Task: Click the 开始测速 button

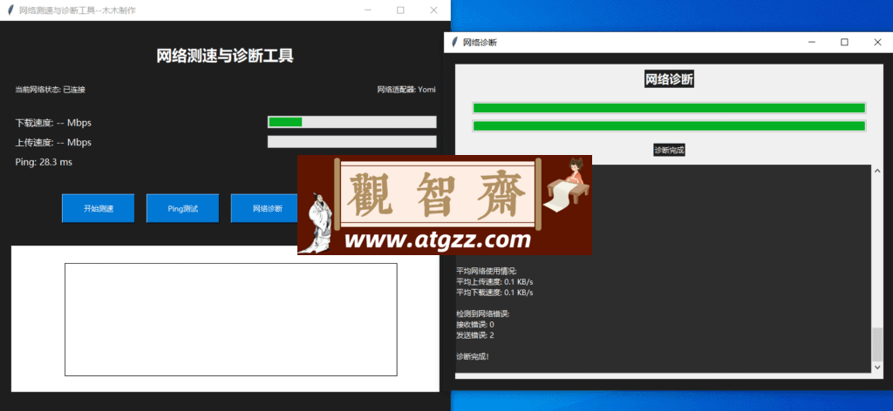Action: (x=99, y=208)
